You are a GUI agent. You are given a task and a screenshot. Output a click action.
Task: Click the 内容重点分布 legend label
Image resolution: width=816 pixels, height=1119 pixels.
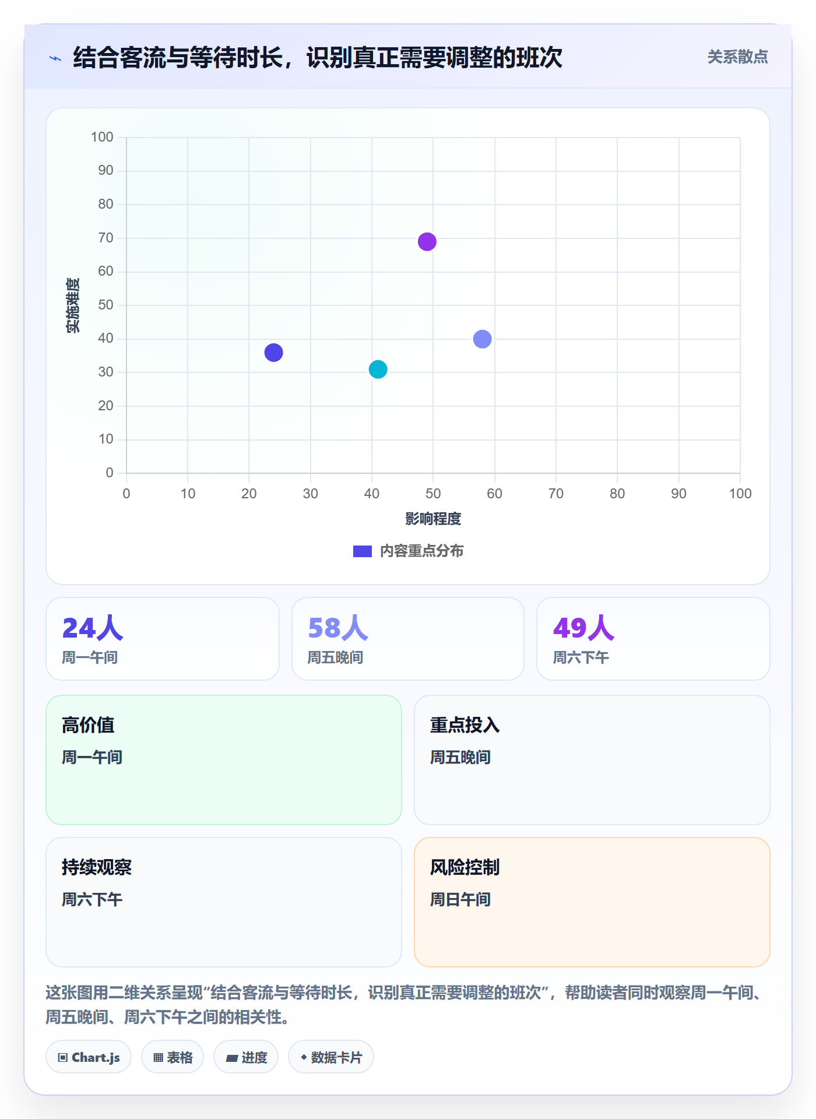[421, 551]
